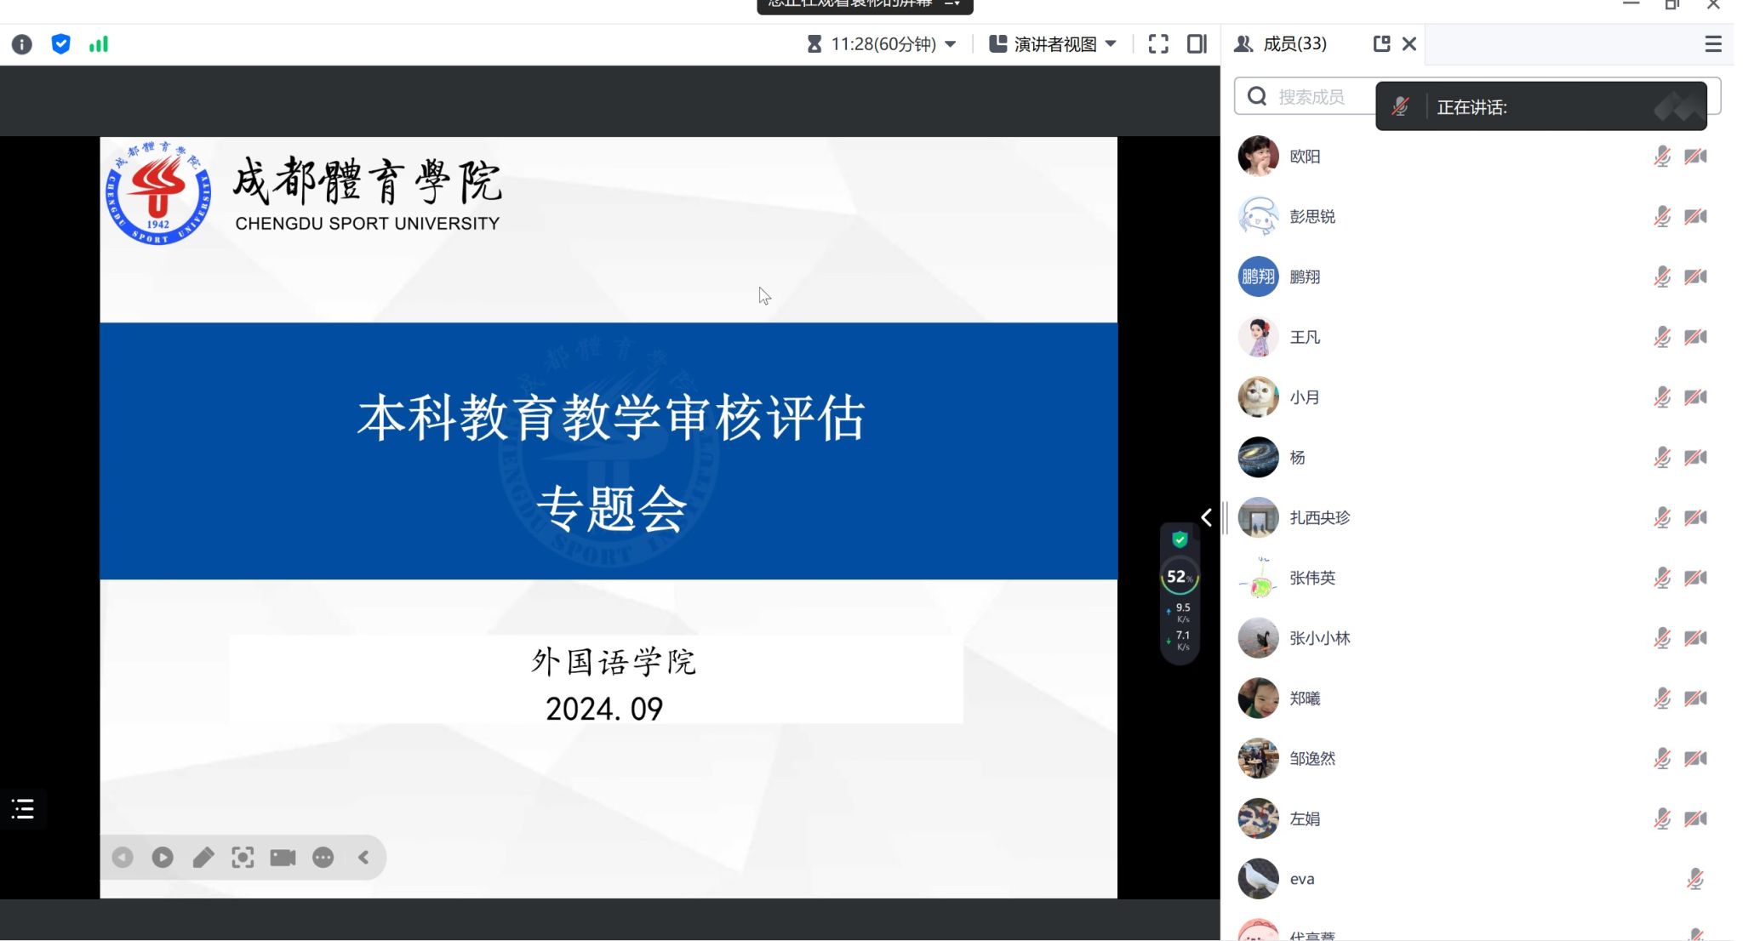Collapse the members side panel arrow
This screenshot has width=1743, height=941.
click(x=1206, y=517)
